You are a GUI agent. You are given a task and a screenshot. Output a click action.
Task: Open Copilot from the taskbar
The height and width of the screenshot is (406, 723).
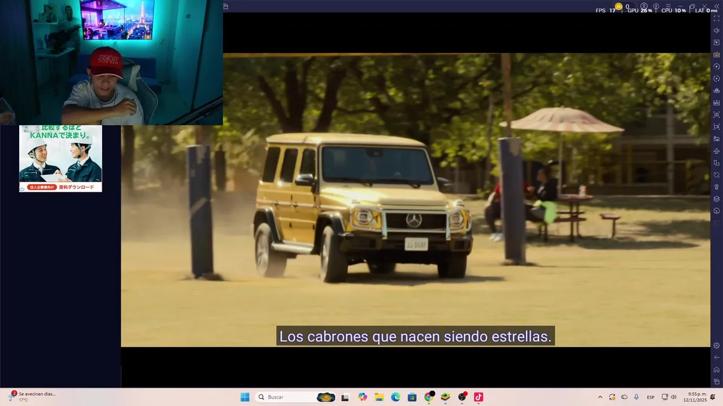pyautogui.click(x=363, y=397)
